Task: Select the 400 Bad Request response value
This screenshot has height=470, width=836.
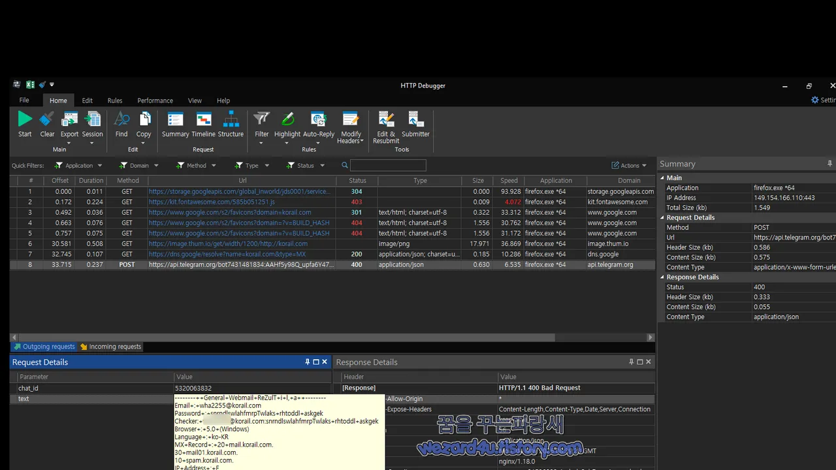Action: [x=539, y=388]
